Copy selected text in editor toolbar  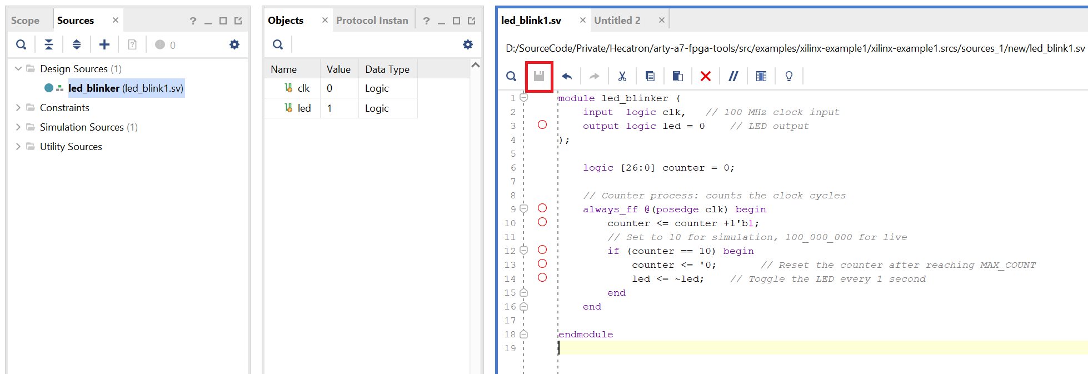point(650,76)
